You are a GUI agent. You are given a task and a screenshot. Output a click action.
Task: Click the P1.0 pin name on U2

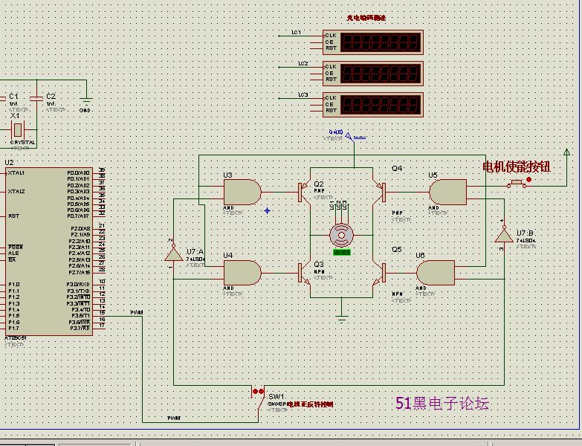point(13,285)
